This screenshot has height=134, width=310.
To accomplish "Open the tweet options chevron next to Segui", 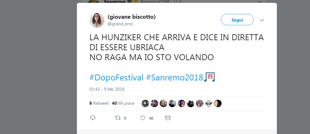I will pyautogui.click(x=262, y=20).
